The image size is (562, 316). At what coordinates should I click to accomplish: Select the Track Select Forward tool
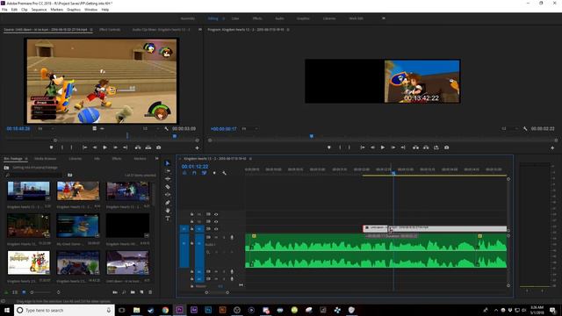(168, 171)
